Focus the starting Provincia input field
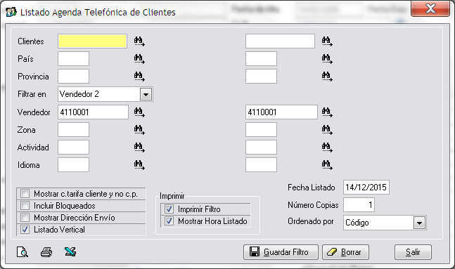The height and width of the screenshot is (269, 455). pos(73,77)
